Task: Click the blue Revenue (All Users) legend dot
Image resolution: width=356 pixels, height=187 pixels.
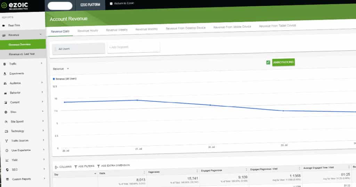Action: [54, 79]
